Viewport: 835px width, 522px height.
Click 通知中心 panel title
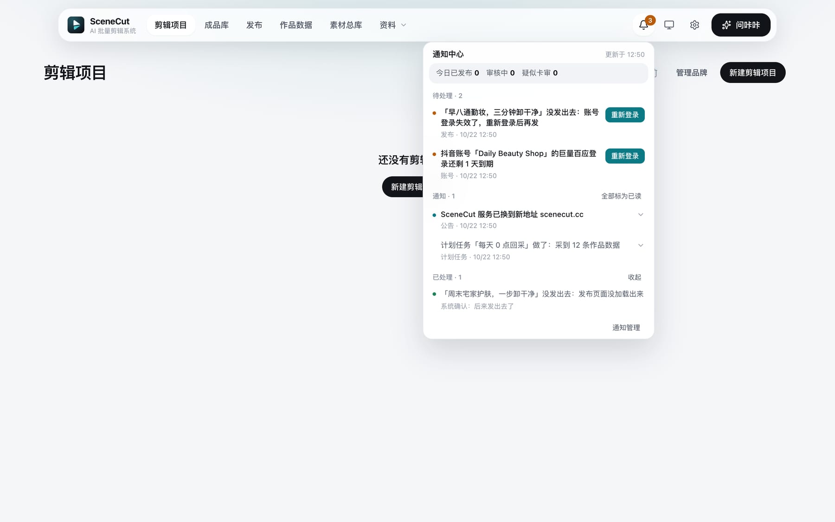[x=448, y=54]
